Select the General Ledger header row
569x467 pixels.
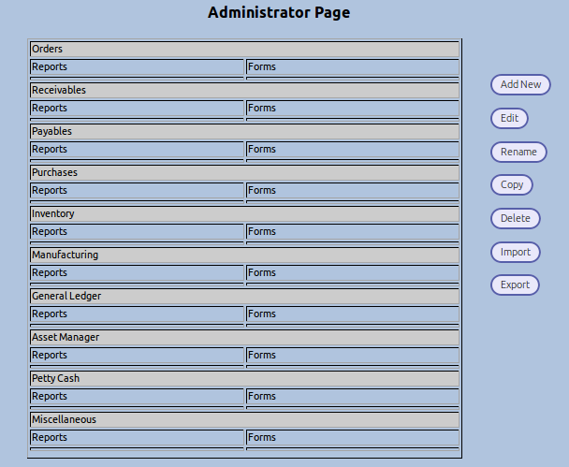click(244, 296)
